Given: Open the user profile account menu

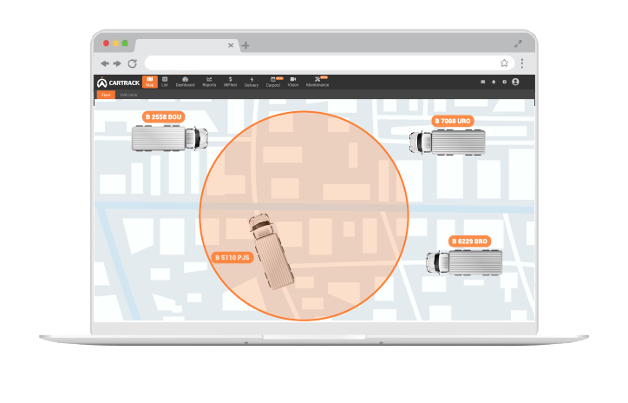Looking at the screenshot, I should (x=515, y=82).
